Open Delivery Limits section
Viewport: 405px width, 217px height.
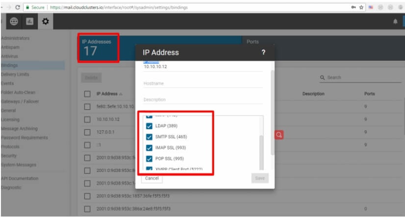(x=15, y=74)
